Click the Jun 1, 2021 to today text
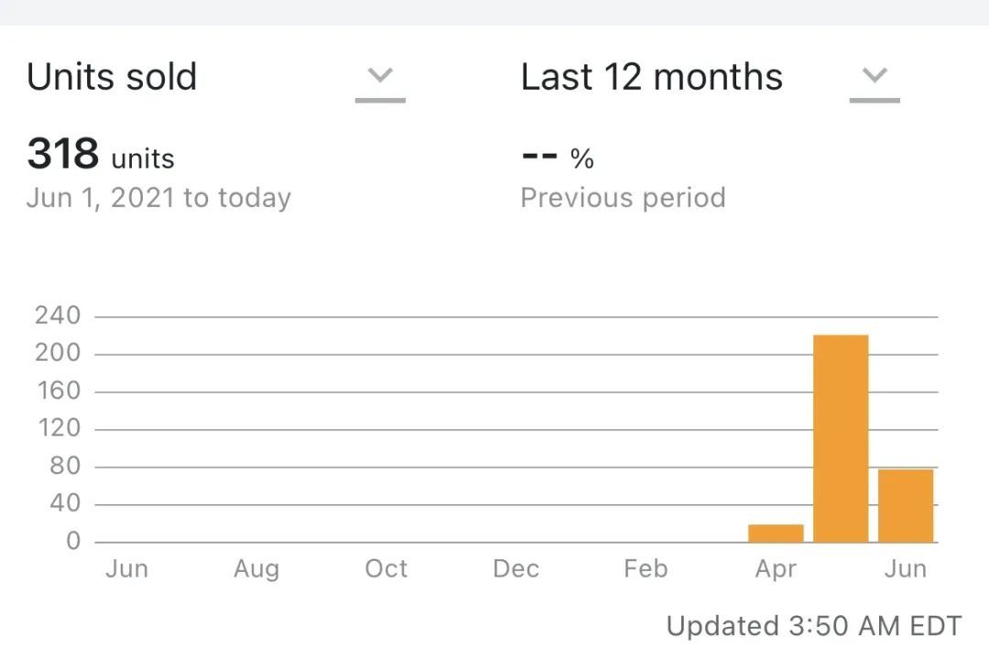Screen dimensions: 989x659 point(159,198)
